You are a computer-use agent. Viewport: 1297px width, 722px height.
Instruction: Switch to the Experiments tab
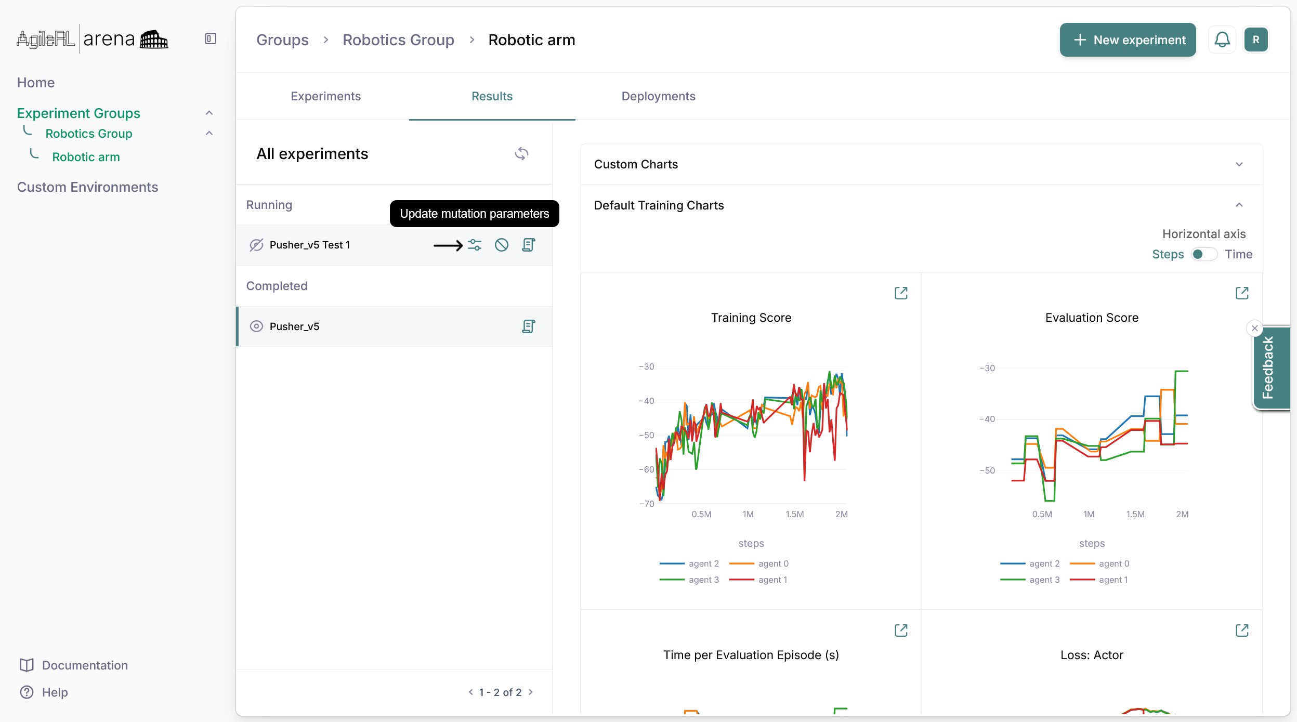325,96
